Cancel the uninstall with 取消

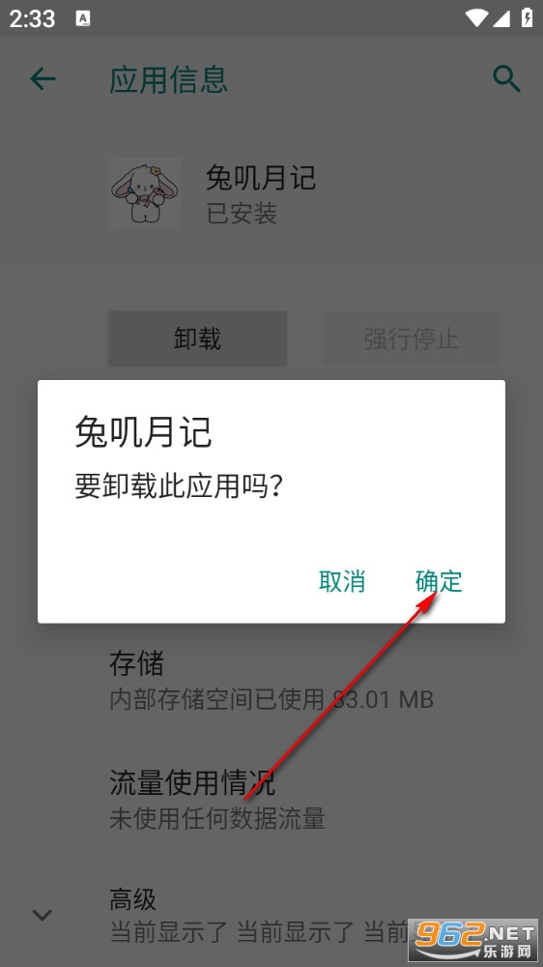pos(342,581)
